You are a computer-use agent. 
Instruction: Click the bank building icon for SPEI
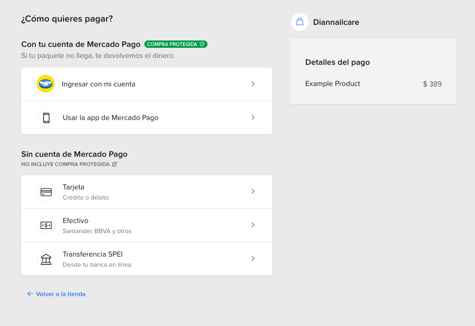click(x=46, y=259)
